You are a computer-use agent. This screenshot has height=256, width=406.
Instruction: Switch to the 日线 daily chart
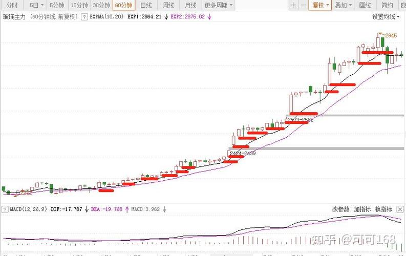click(x=146, y=5)
